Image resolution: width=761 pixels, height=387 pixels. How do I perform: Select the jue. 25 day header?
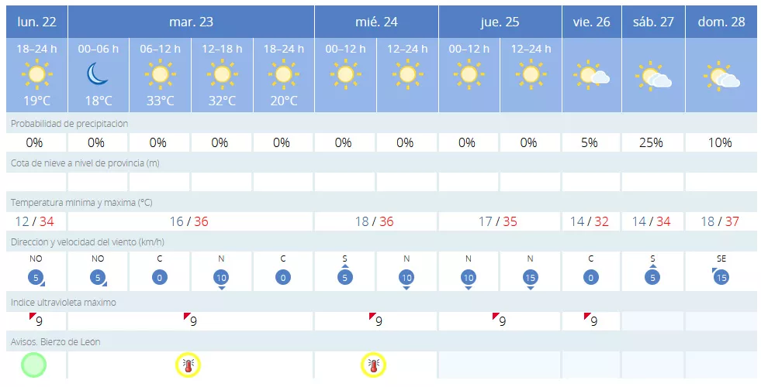(x=500, y=22)
